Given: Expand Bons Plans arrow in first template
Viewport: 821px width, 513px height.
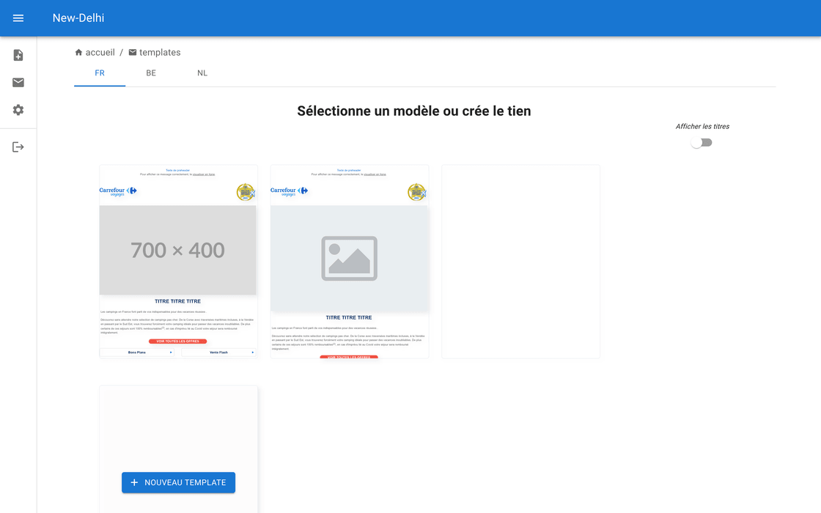Looking at the screenshot, I should point(171,353).
